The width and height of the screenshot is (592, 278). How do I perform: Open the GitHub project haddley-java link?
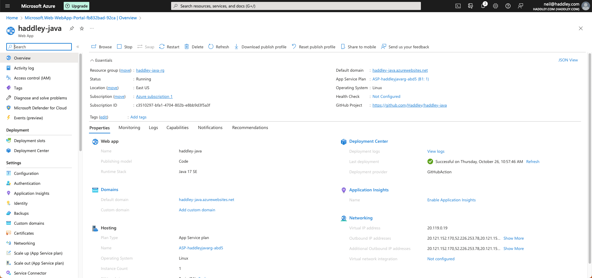click(410, 105)
